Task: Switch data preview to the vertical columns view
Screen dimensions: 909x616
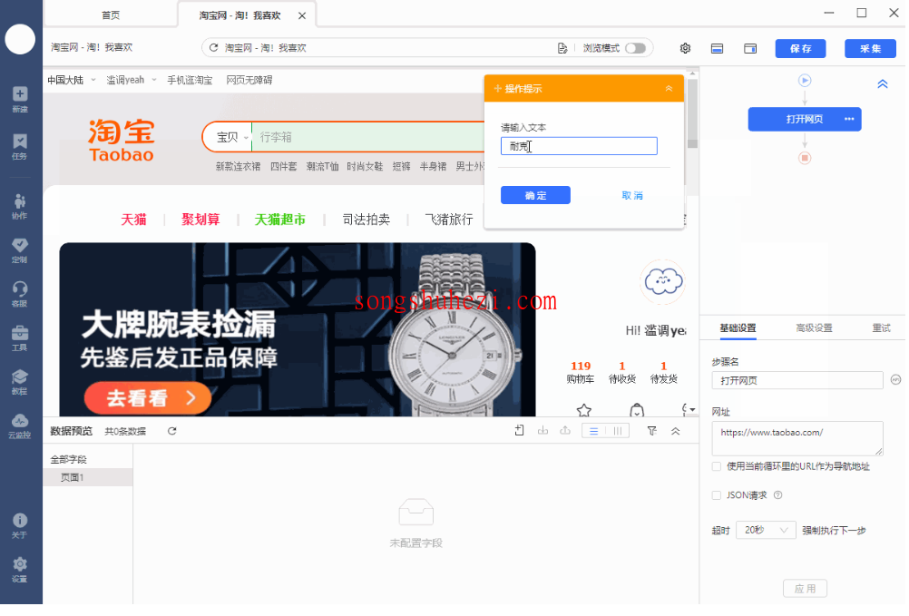Action: [x=618, y=431]
